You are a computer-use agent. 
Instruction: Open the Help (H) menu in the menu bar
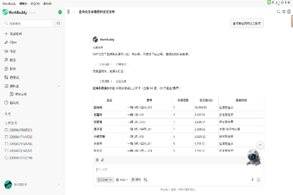click(47, 3)
